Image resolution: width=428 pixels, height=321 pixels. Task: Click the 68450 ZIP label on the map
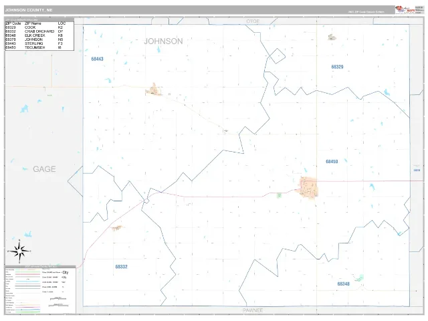click(332, 162)
